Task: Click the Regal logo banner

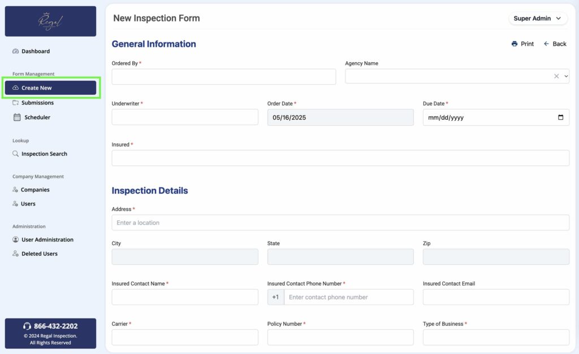Action: [50, 21]
